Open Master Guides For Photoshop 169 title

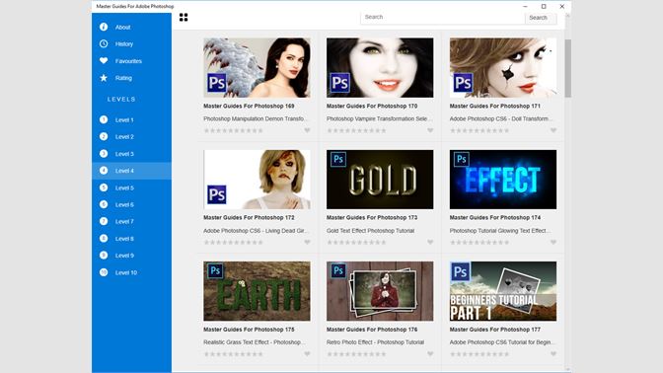coord(249,107)
